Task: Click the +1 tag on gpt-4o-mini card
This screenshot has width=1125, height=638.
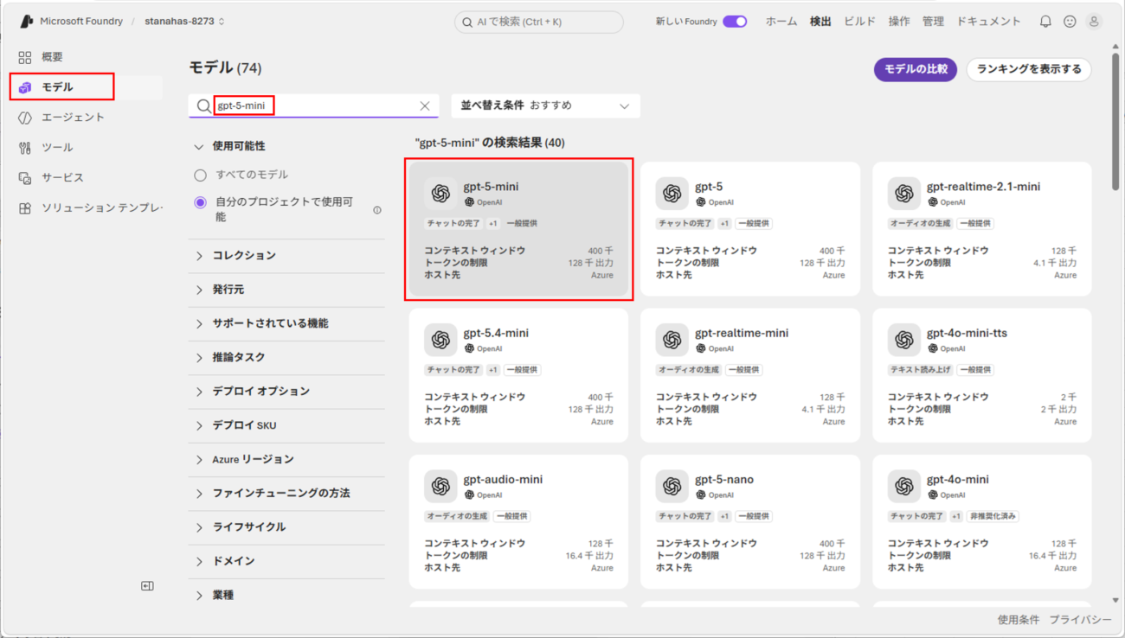Action: tap(956, 516)
